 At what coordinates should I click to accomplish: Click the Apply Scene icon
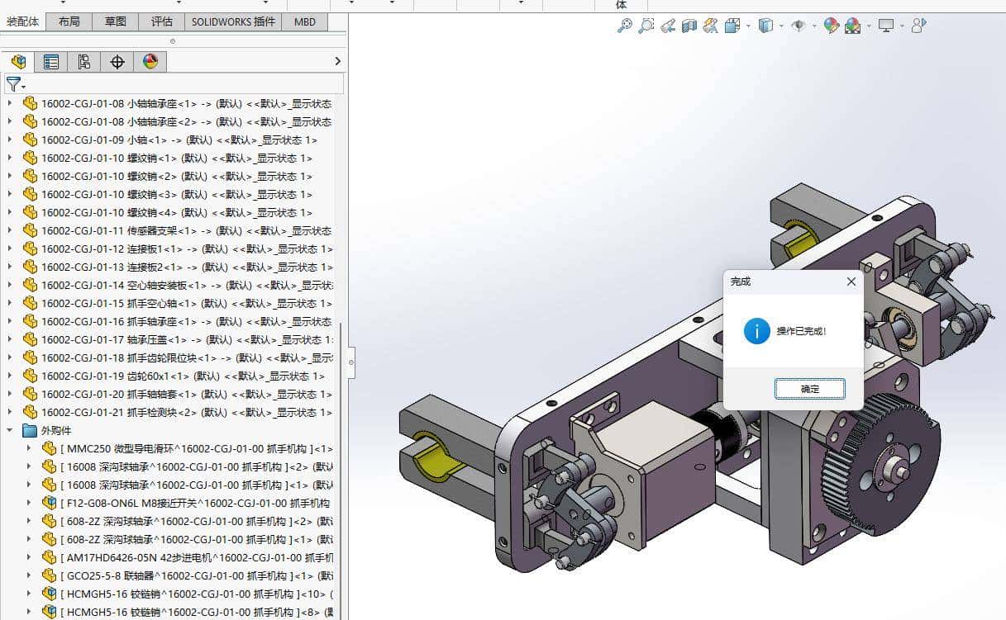tap(854, 26)
